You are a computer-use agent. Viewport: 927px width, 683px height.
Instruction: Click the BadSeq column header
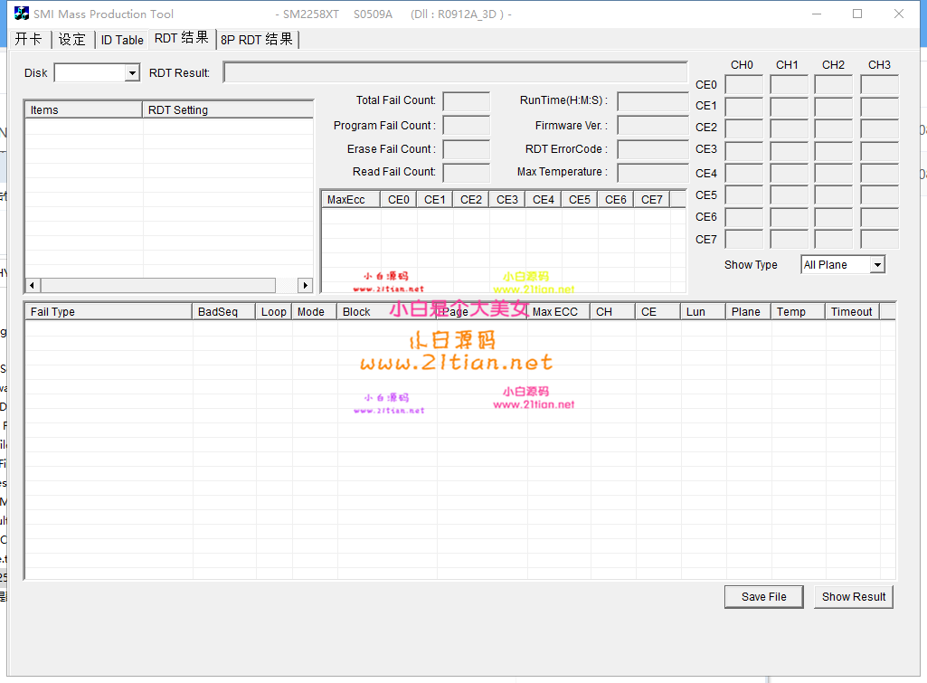coord(224,312)
